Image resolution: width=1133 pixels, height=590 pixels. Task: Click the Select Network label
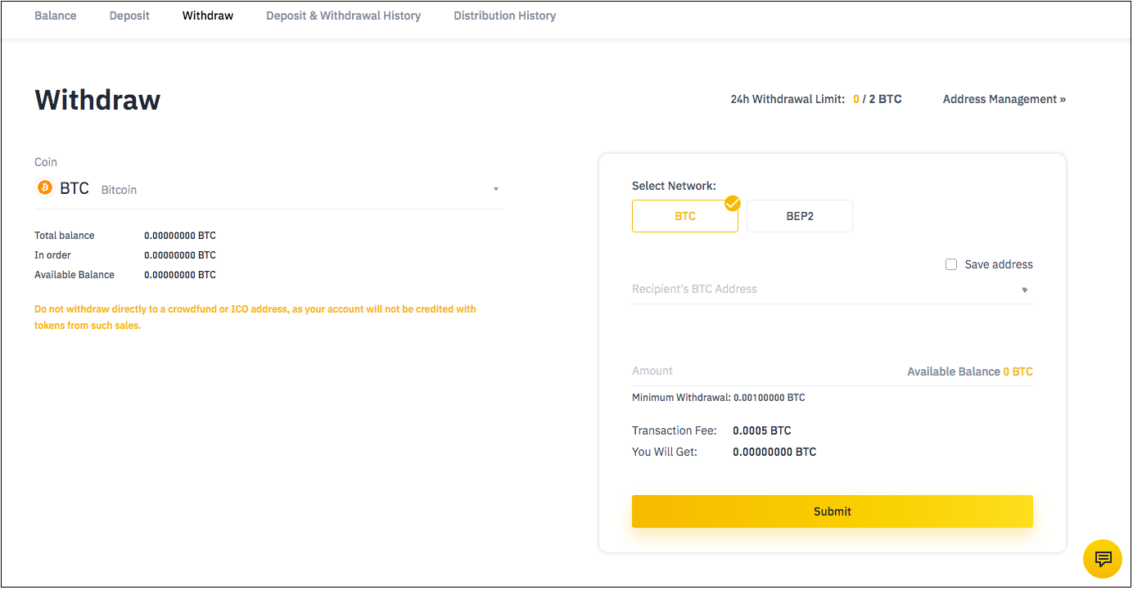tap(674, 186)
